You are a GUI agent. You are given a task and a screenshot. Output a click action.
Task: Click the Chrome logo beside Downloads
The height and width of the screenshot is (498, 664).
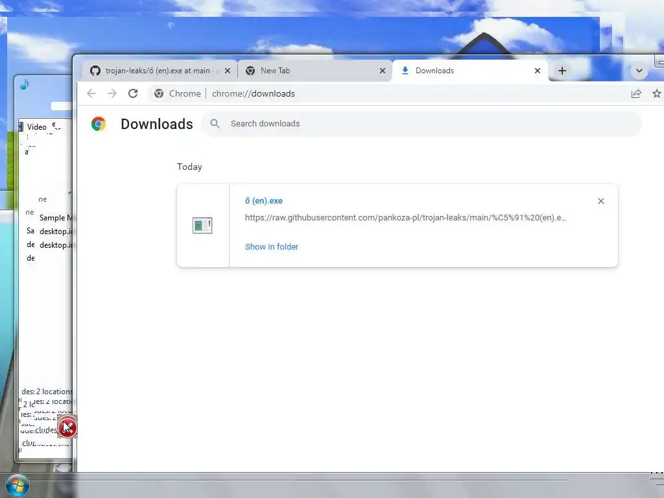click(x=99, y=124)
